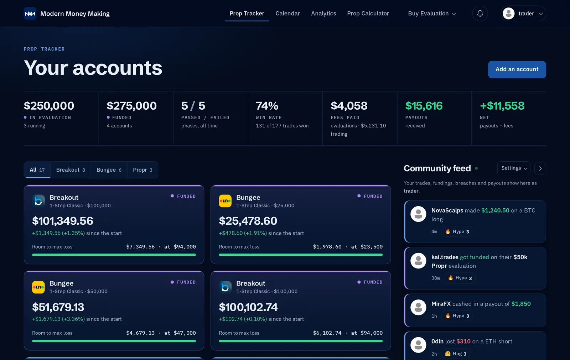The width and height of the screenshot is (570, 360).
Task: Click the +$11,558 net value
Action: pos(502,106)
